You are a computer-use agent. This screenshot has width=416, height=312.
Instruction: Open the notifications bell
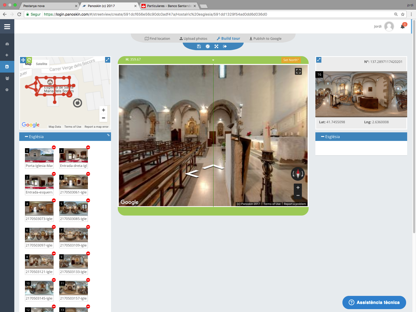403,26
